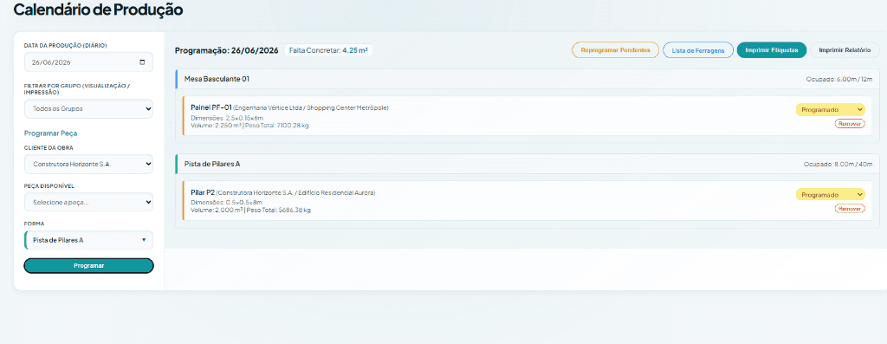This screenshot has width=887, height=344.
Task: Open the Todos os Grupos filter dropdown
Action: point(89,108)
